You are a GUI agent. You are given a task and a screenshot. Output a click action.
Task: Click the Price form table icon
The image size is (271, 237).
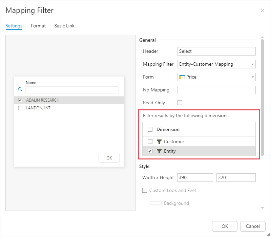point(182,77)
